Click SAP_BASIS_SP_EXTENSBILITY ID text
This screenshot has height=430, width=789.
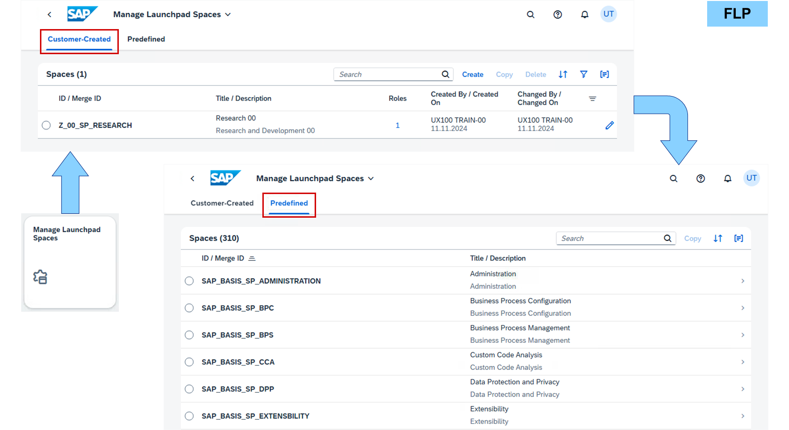(x=255, y=416)
